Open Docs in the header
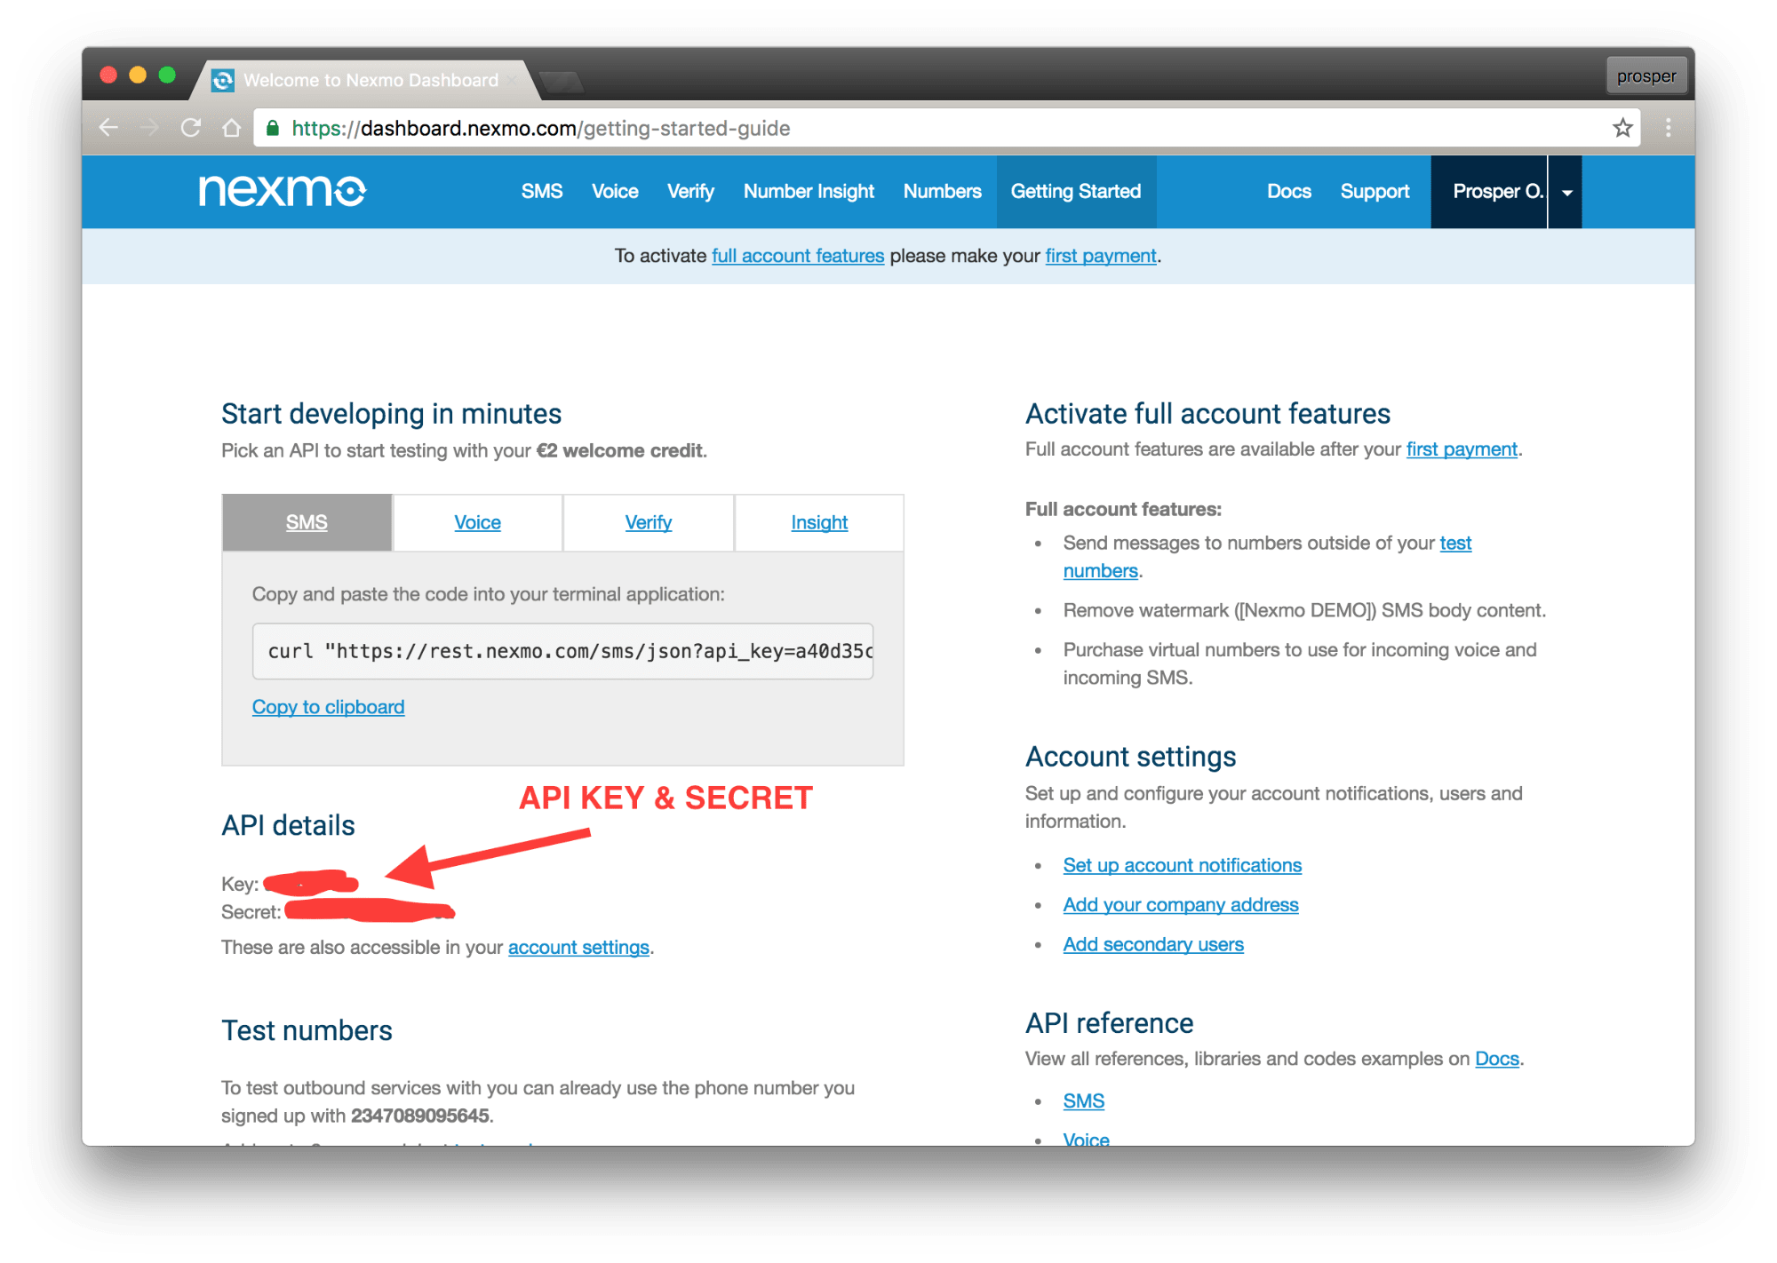Viewport: 1777px width, 1263px height. 1288,192
